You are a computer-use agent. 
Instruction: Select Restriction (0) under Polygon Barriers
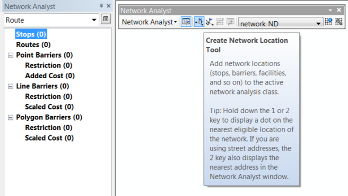tap(49, 128)
